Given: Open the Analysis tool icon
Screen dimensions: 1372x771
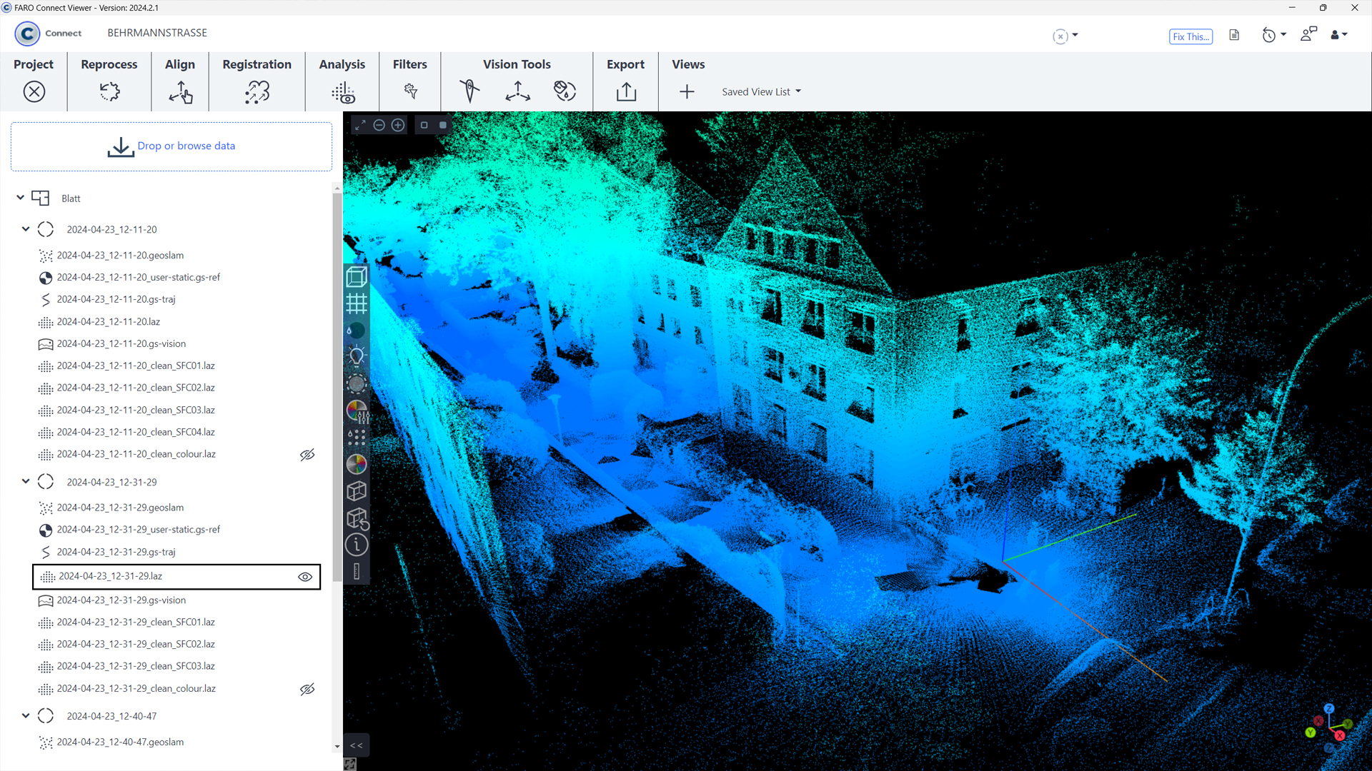Looking at the screenshot, I should (x=343, y=92).
